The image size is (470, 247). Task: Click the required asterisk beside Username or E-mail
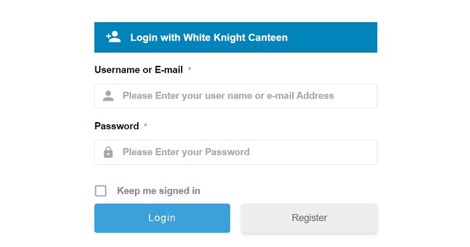pos(189,69)
